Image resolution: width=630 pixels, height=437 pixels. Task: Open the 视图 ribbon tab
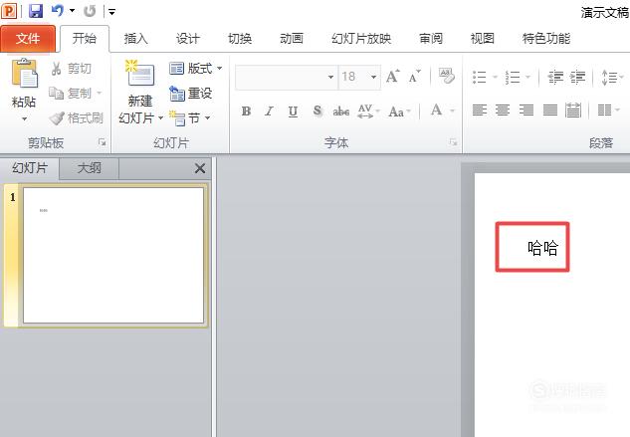(482, 39)
